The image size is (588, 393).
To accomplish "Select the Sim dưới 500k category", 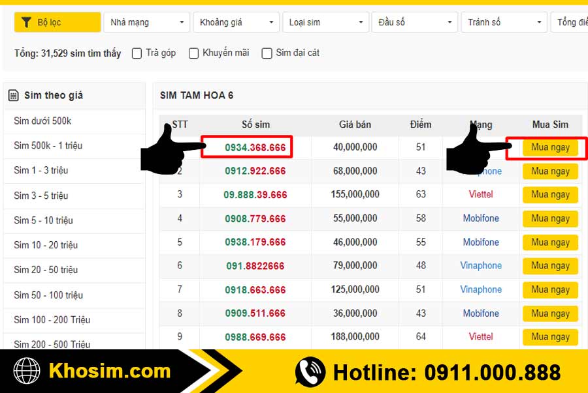I will pos(41,121).
